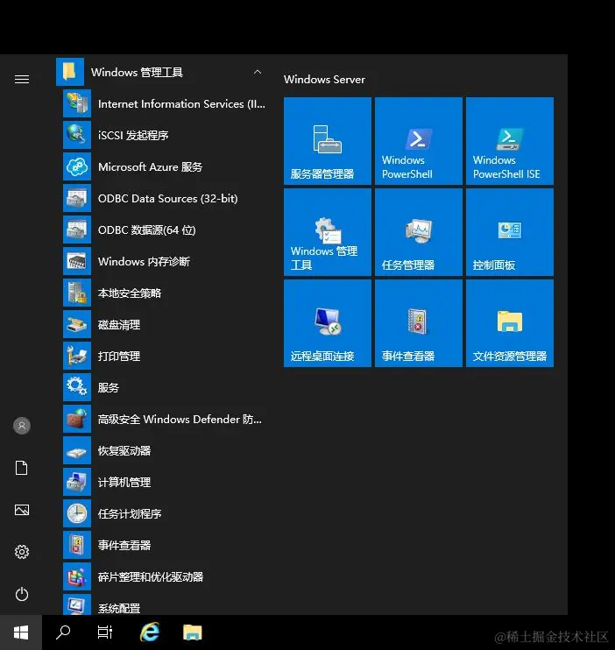Viewport: 615px width, 650px height.
Task: Open the user account icon
Action: point(22,426)
